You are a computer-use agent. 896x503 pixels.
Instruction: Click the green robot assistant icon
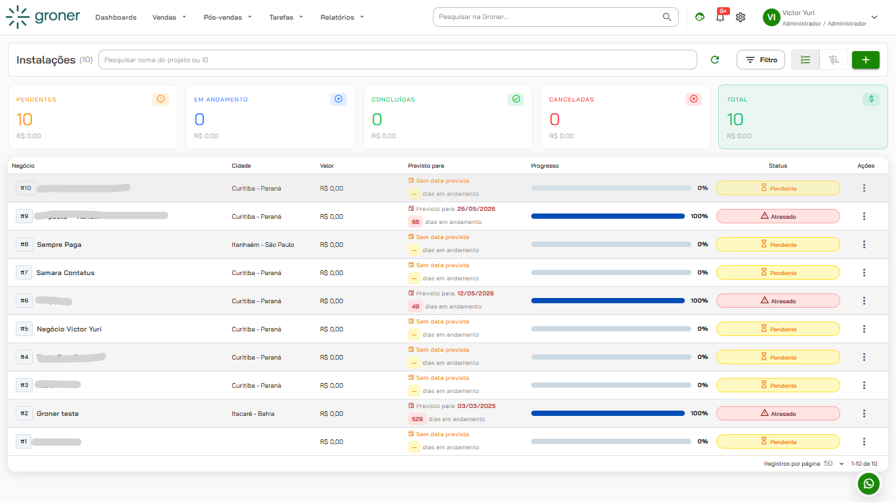pyautogui.click(x=700, y=17)
